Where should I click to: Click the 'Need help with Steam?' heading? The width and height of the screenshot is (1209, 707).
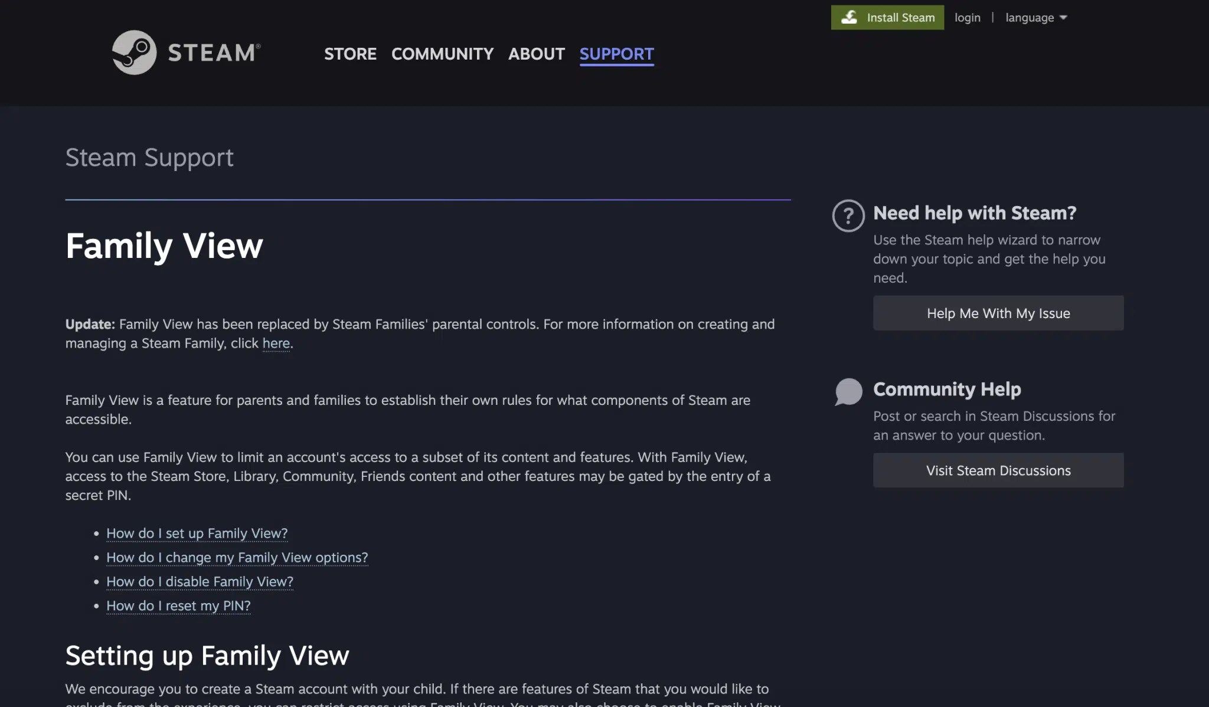pos(975,213)
